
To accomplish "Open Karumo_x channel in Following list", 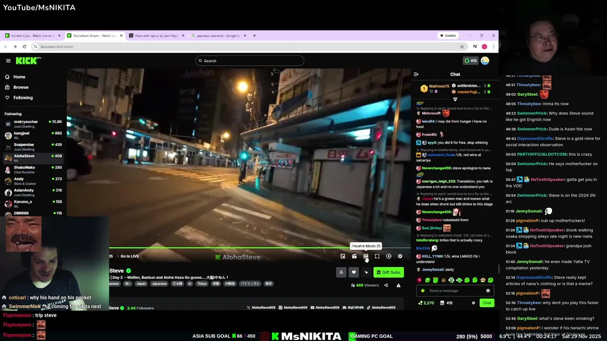I will [x=33, y=203].
